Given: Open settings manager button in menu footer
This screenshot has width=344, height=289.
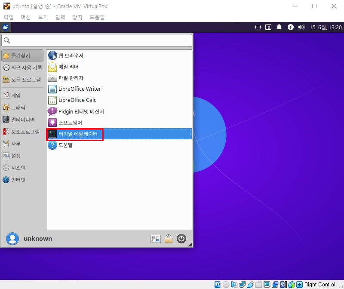Looking at the screenshot, I should (156, 239).
